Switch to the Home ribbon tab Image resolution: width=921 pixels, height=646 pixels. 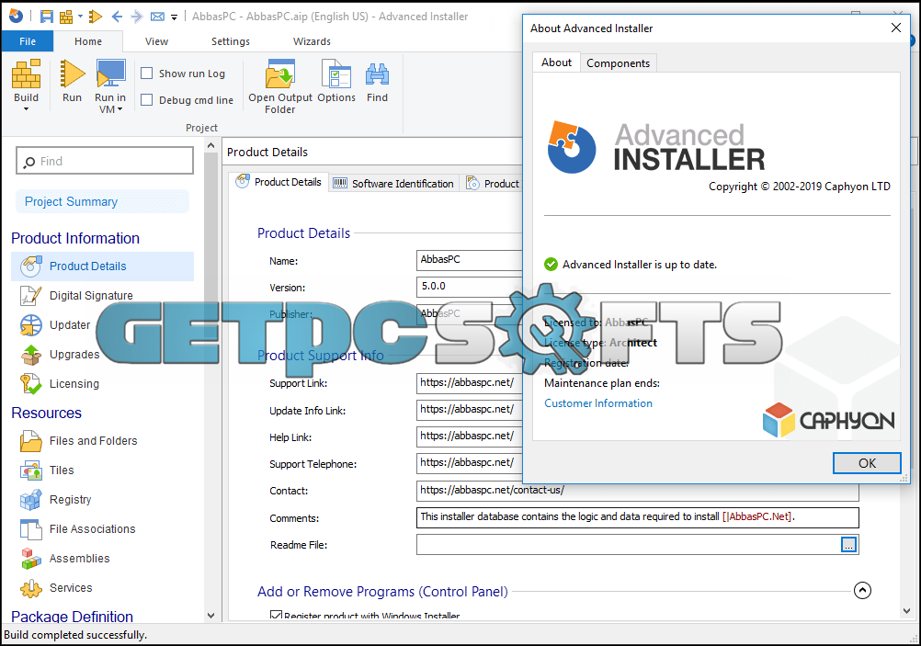pos(88,41)
